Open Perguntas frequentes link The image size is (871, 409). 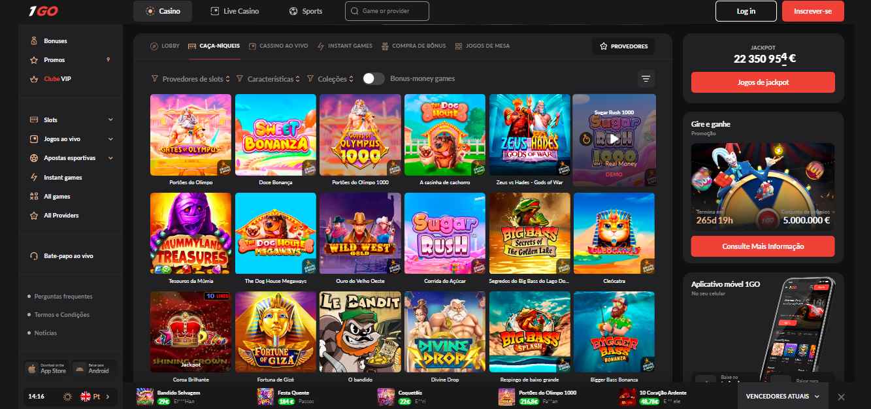63,297
